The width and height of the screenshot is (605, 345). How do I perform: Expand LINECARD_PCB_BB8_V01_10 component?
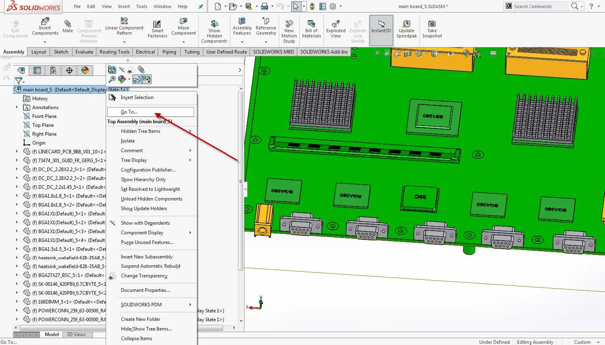point(17,152)
